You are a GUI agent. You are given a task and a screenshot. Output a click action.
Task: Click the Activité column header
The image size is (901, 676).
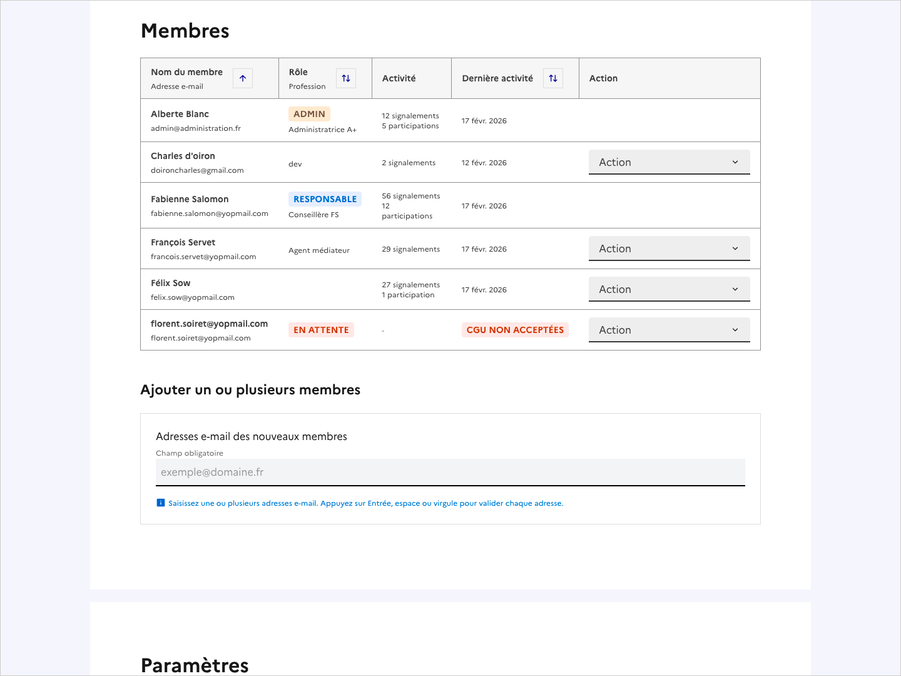tap(399, 78)
